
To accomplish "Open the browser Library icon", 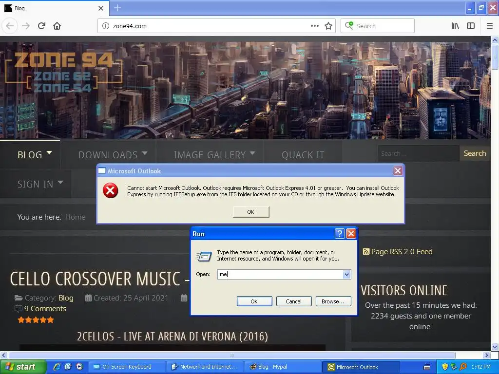I will (x=455, y=26).
